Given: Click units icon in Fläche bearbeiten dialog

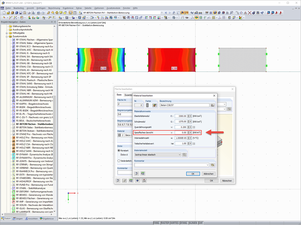Looking at the screenshot, I should pyautogui.click(x=131, y=181).
